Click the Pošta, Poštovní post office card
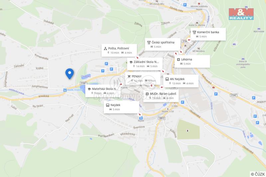266x177 pixels. [119, 50]
